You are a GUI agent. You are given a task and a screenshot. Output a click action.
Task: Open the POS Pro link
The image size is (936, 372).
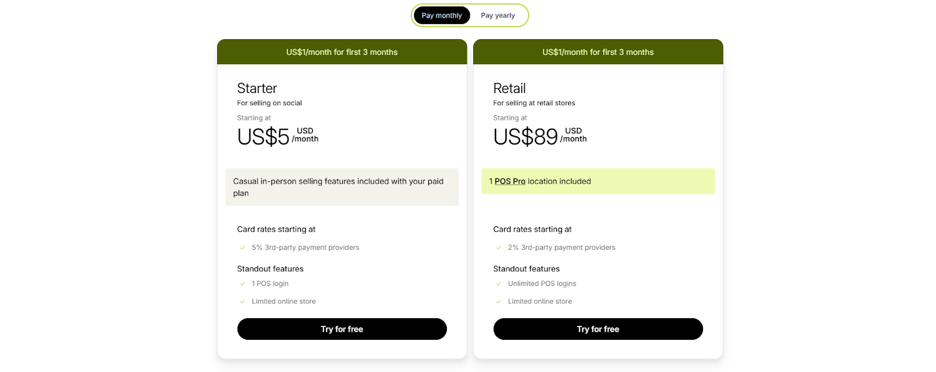tap(510, 181)
